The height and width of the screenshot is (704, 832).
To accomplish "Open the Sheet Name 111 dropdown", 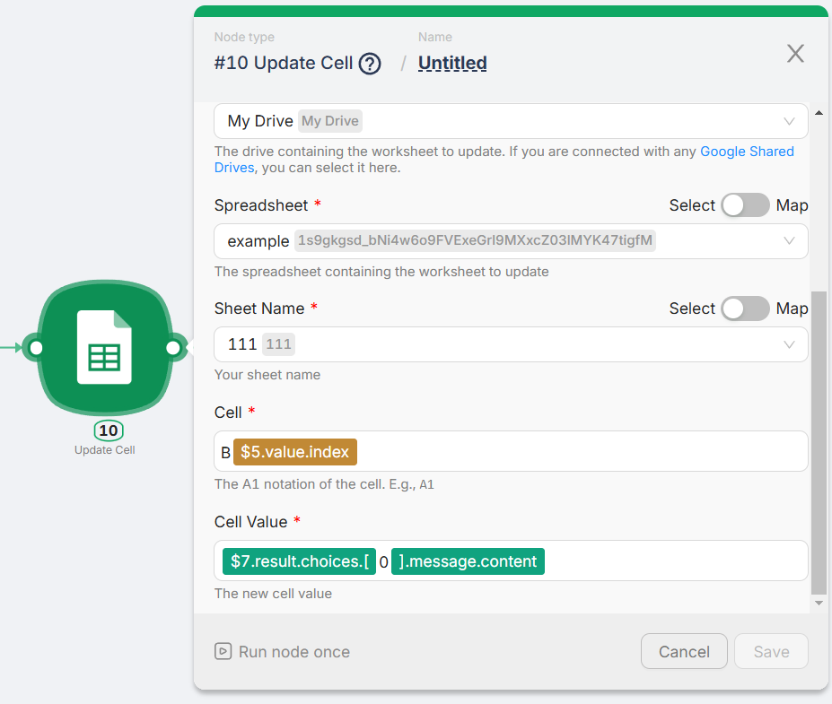I will (x=789, y=344).
